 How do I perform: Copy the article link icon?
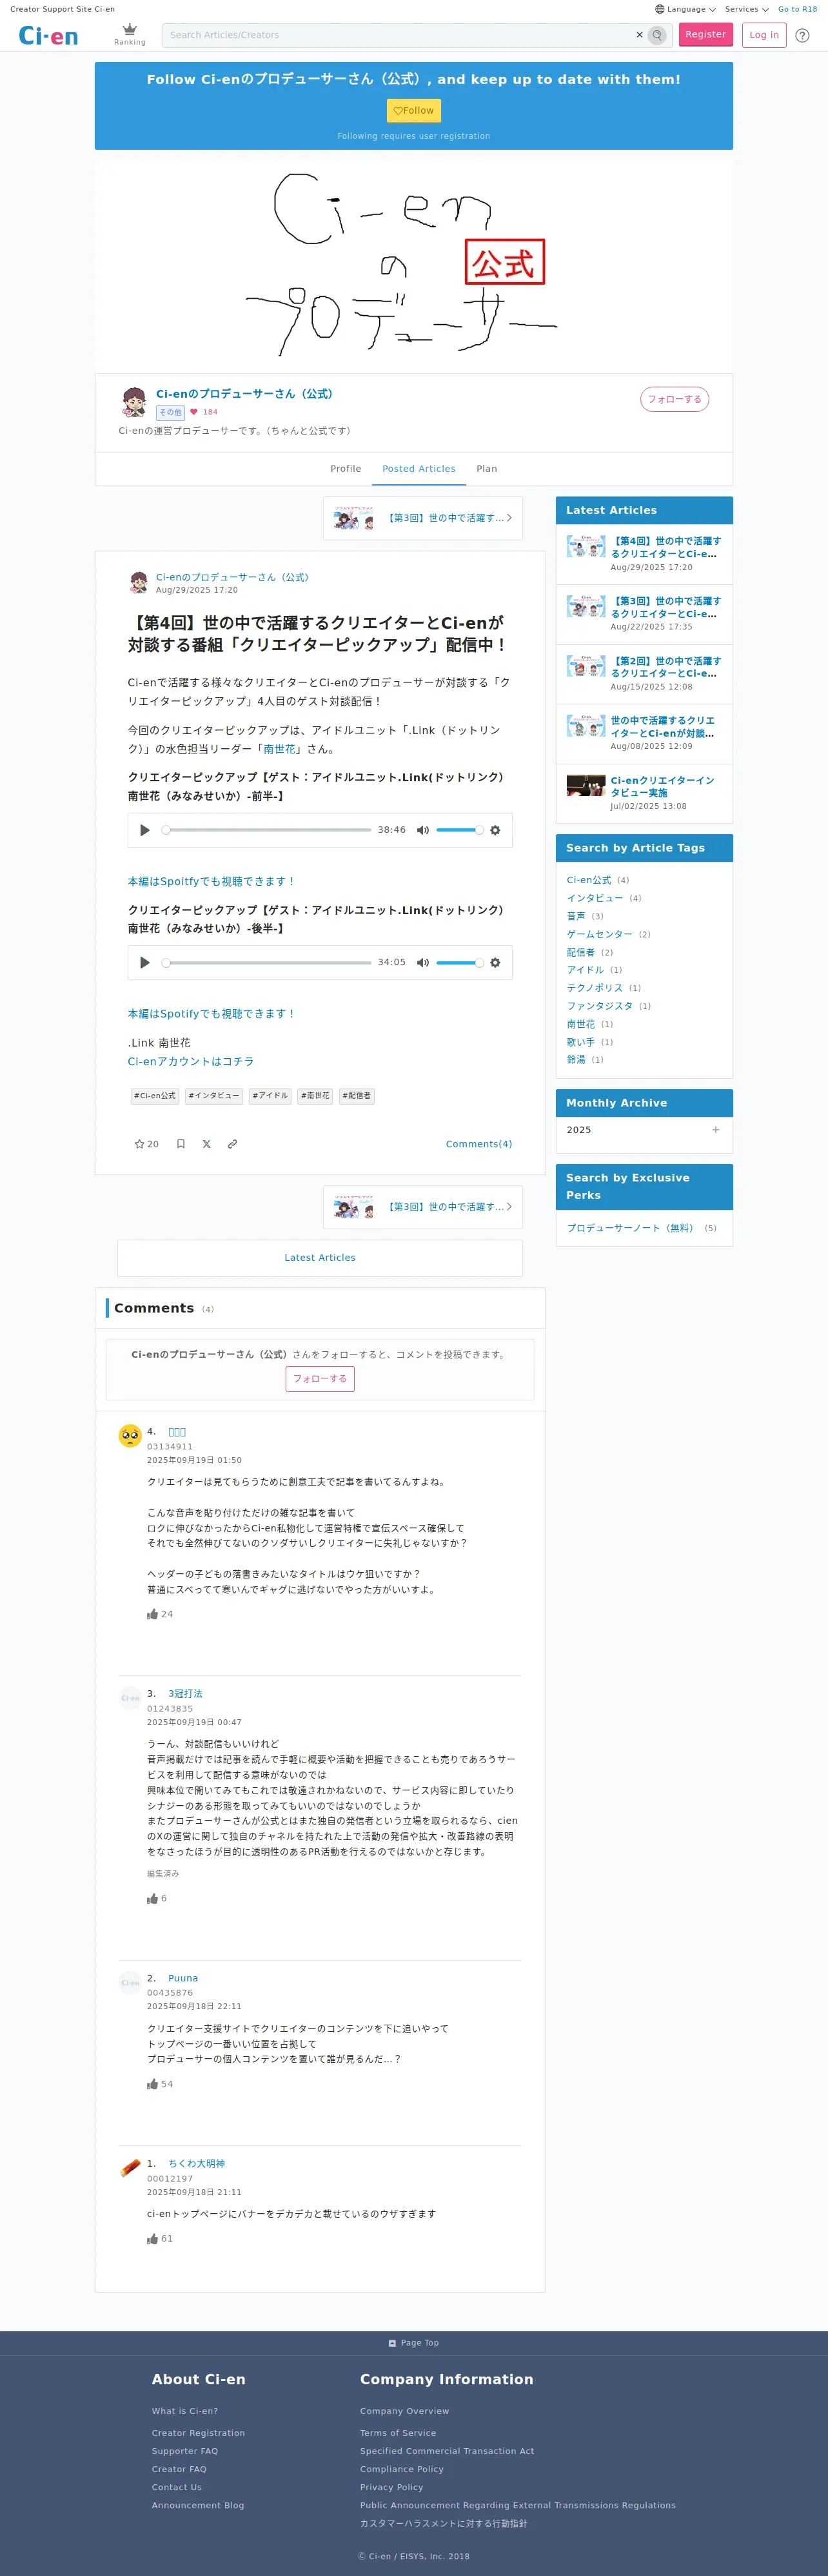233,1144
